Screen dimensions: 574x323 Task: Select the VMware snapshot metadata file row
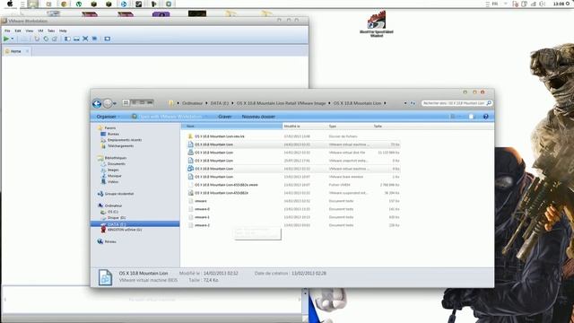coord(293,161)
